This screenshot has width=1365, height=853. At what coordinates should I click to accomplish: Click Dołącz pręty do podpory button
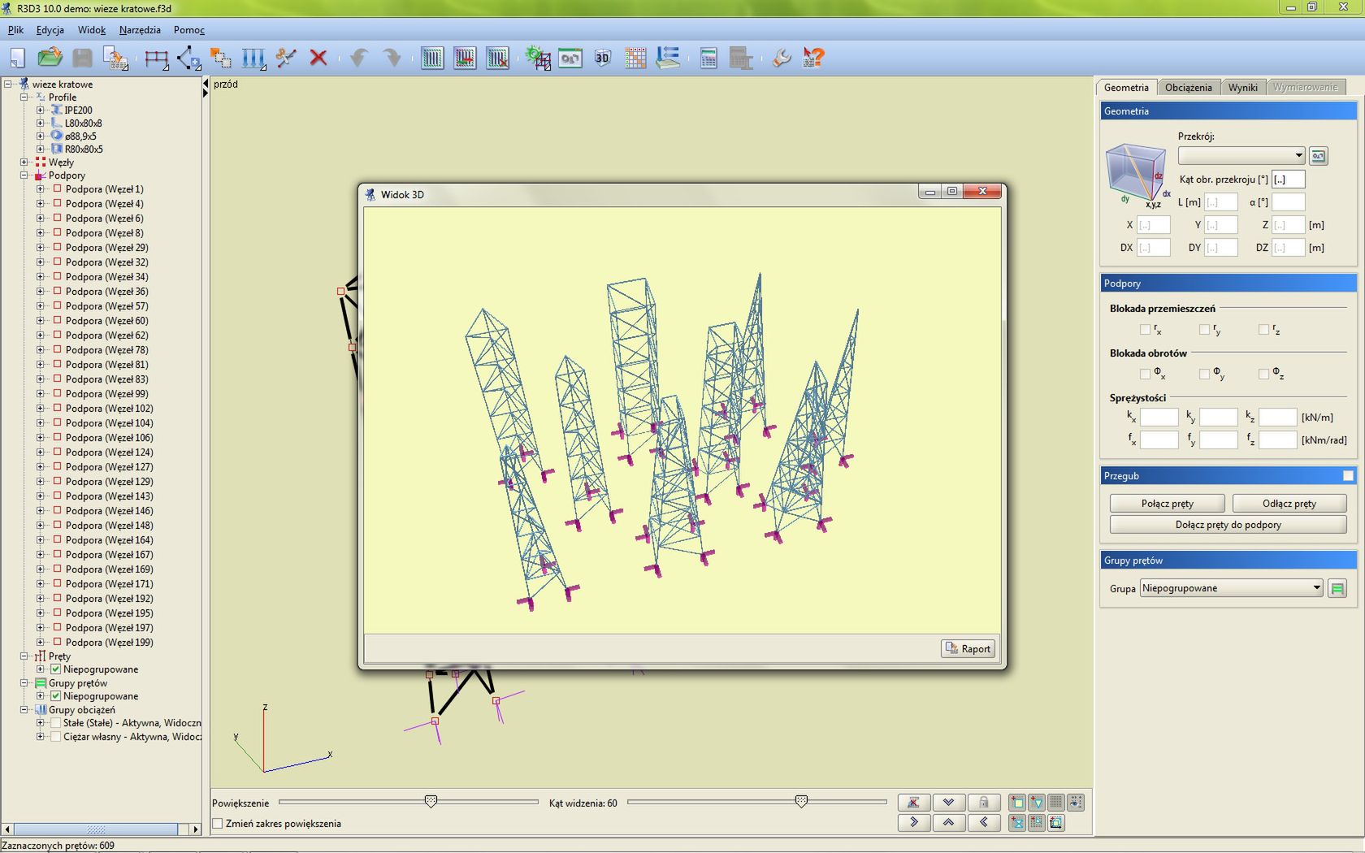coord(1228,525)
